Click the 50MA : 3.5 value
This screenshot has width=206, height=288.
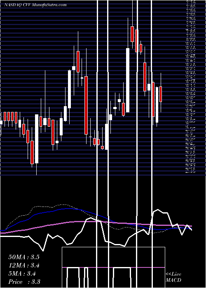coord(24,257)
